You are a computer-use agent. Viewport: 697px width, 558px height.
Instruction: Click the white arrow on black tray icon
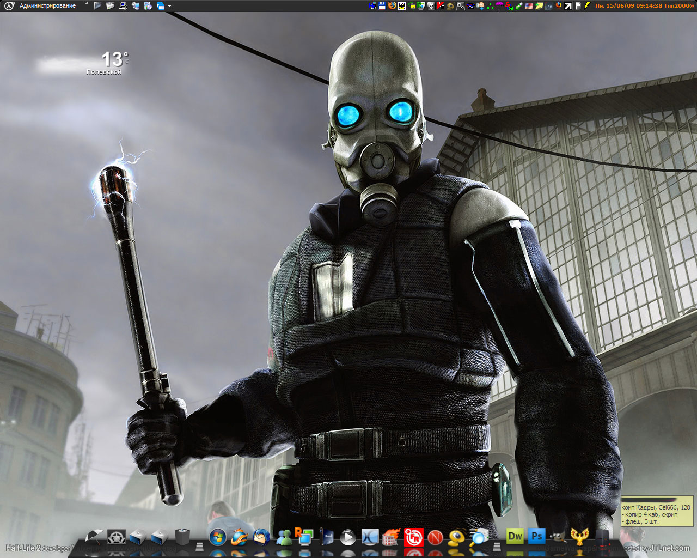click(568, 5)
